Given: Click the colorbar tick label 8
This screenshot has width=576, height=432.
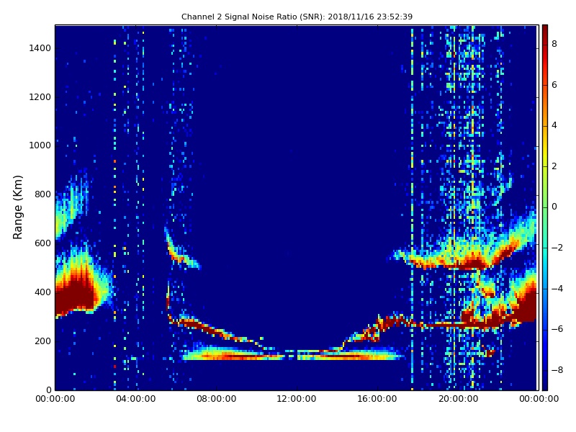Looking at the screenshot, I should tap(554, 44).
